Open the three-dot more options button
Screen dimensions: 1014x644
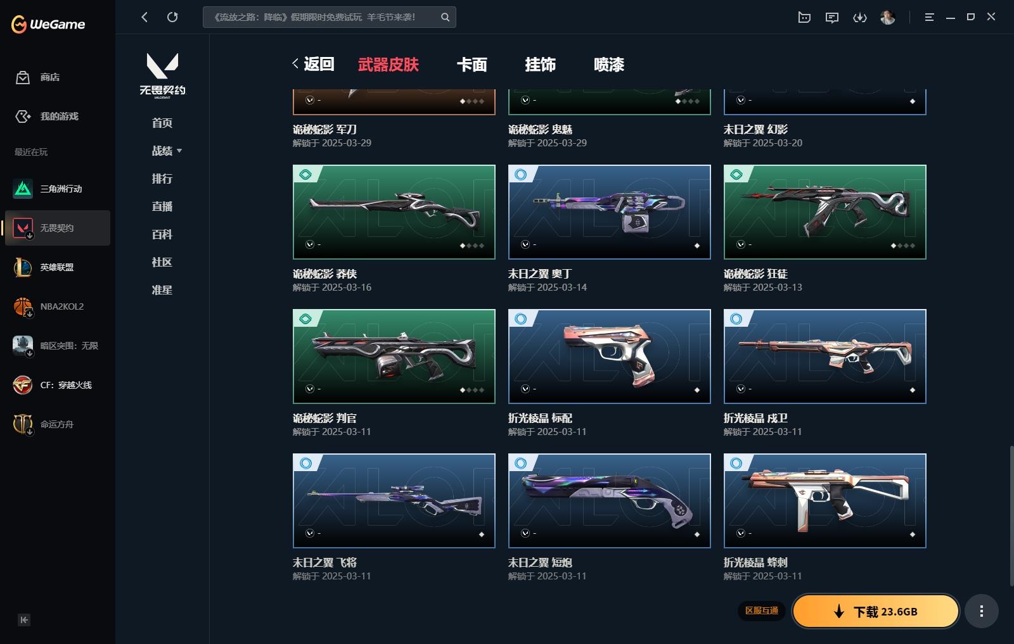[982, 611]
